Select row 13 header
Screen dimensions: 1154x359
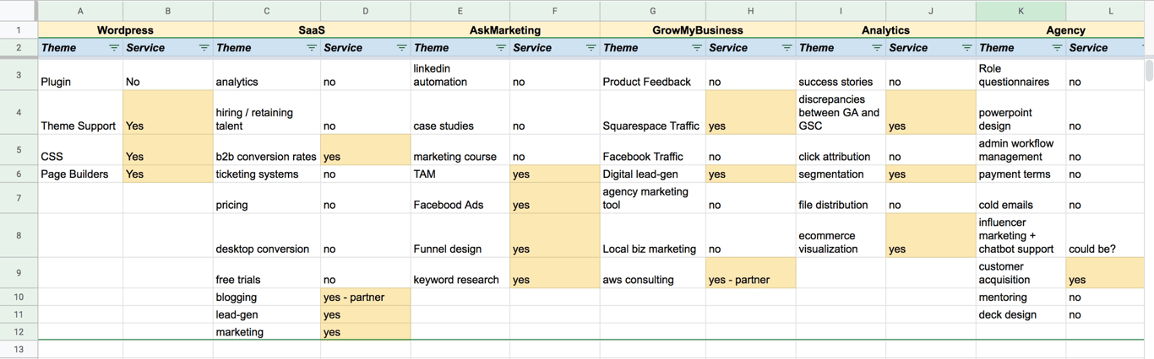coord(19,349)
